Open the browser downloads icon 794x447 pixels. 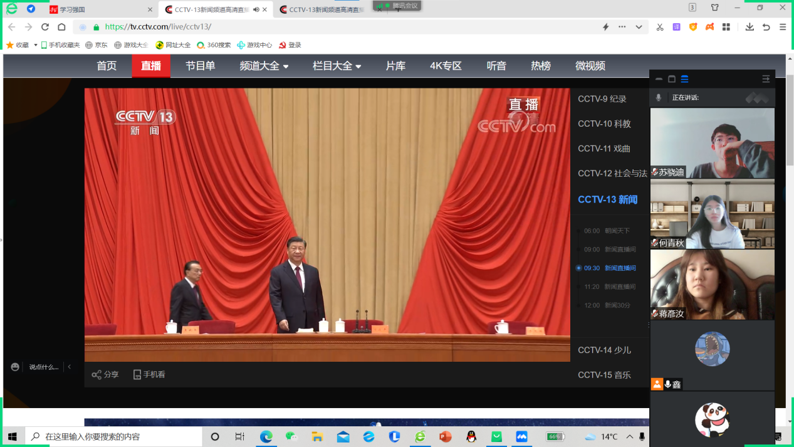(x=750, y=27)
